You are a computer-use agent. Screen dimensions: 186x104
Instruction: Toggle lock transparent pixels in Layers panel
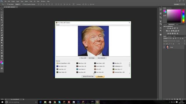click(167, 44)
